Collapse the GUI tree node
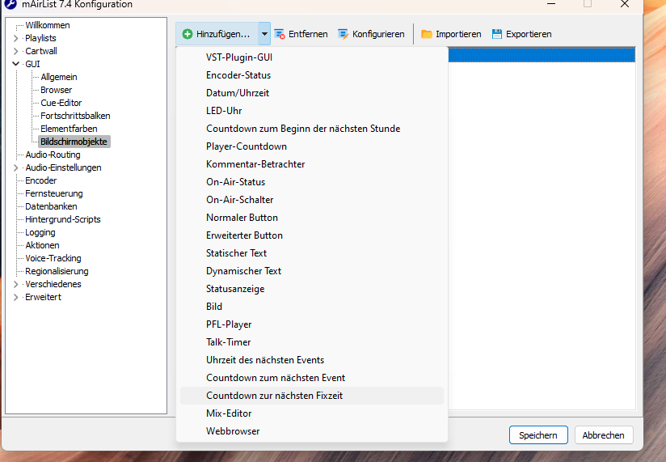The image size is (666, 462). [x=15, y=64]
